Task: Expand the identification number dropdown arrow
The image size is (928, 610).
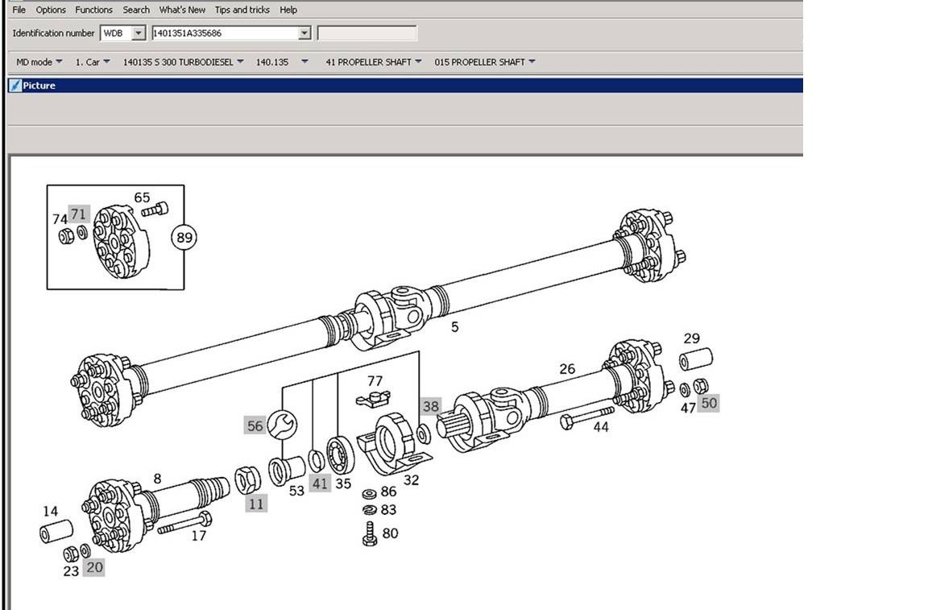Action: (x=304, y=33)
